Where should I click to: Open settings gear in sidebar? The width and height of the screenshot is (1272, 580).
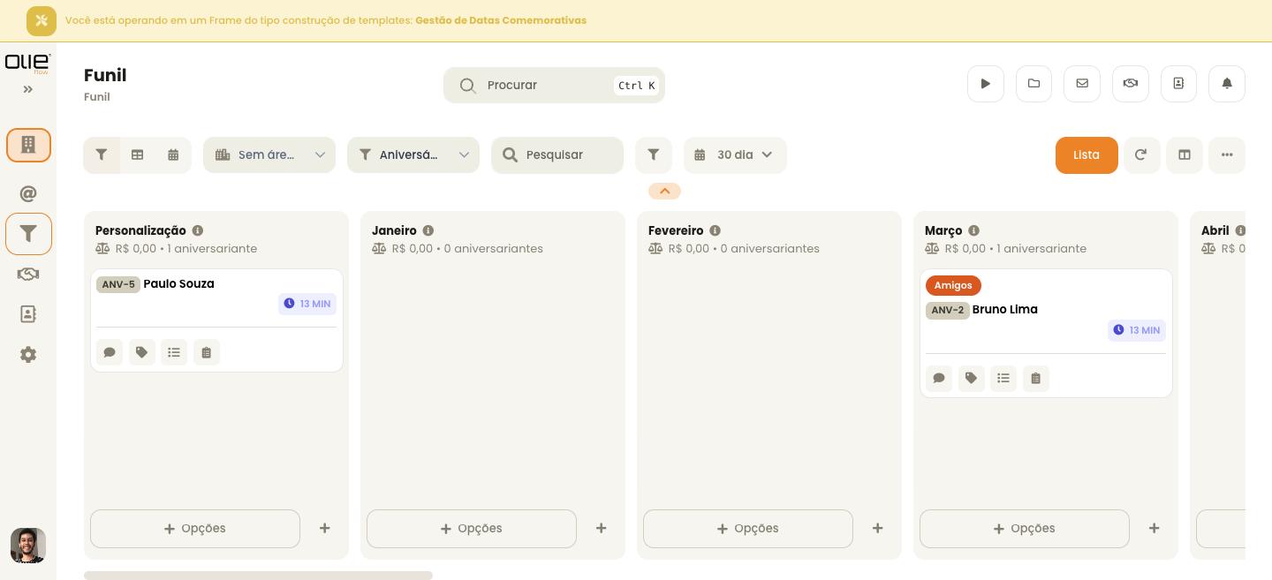(28, 354)
